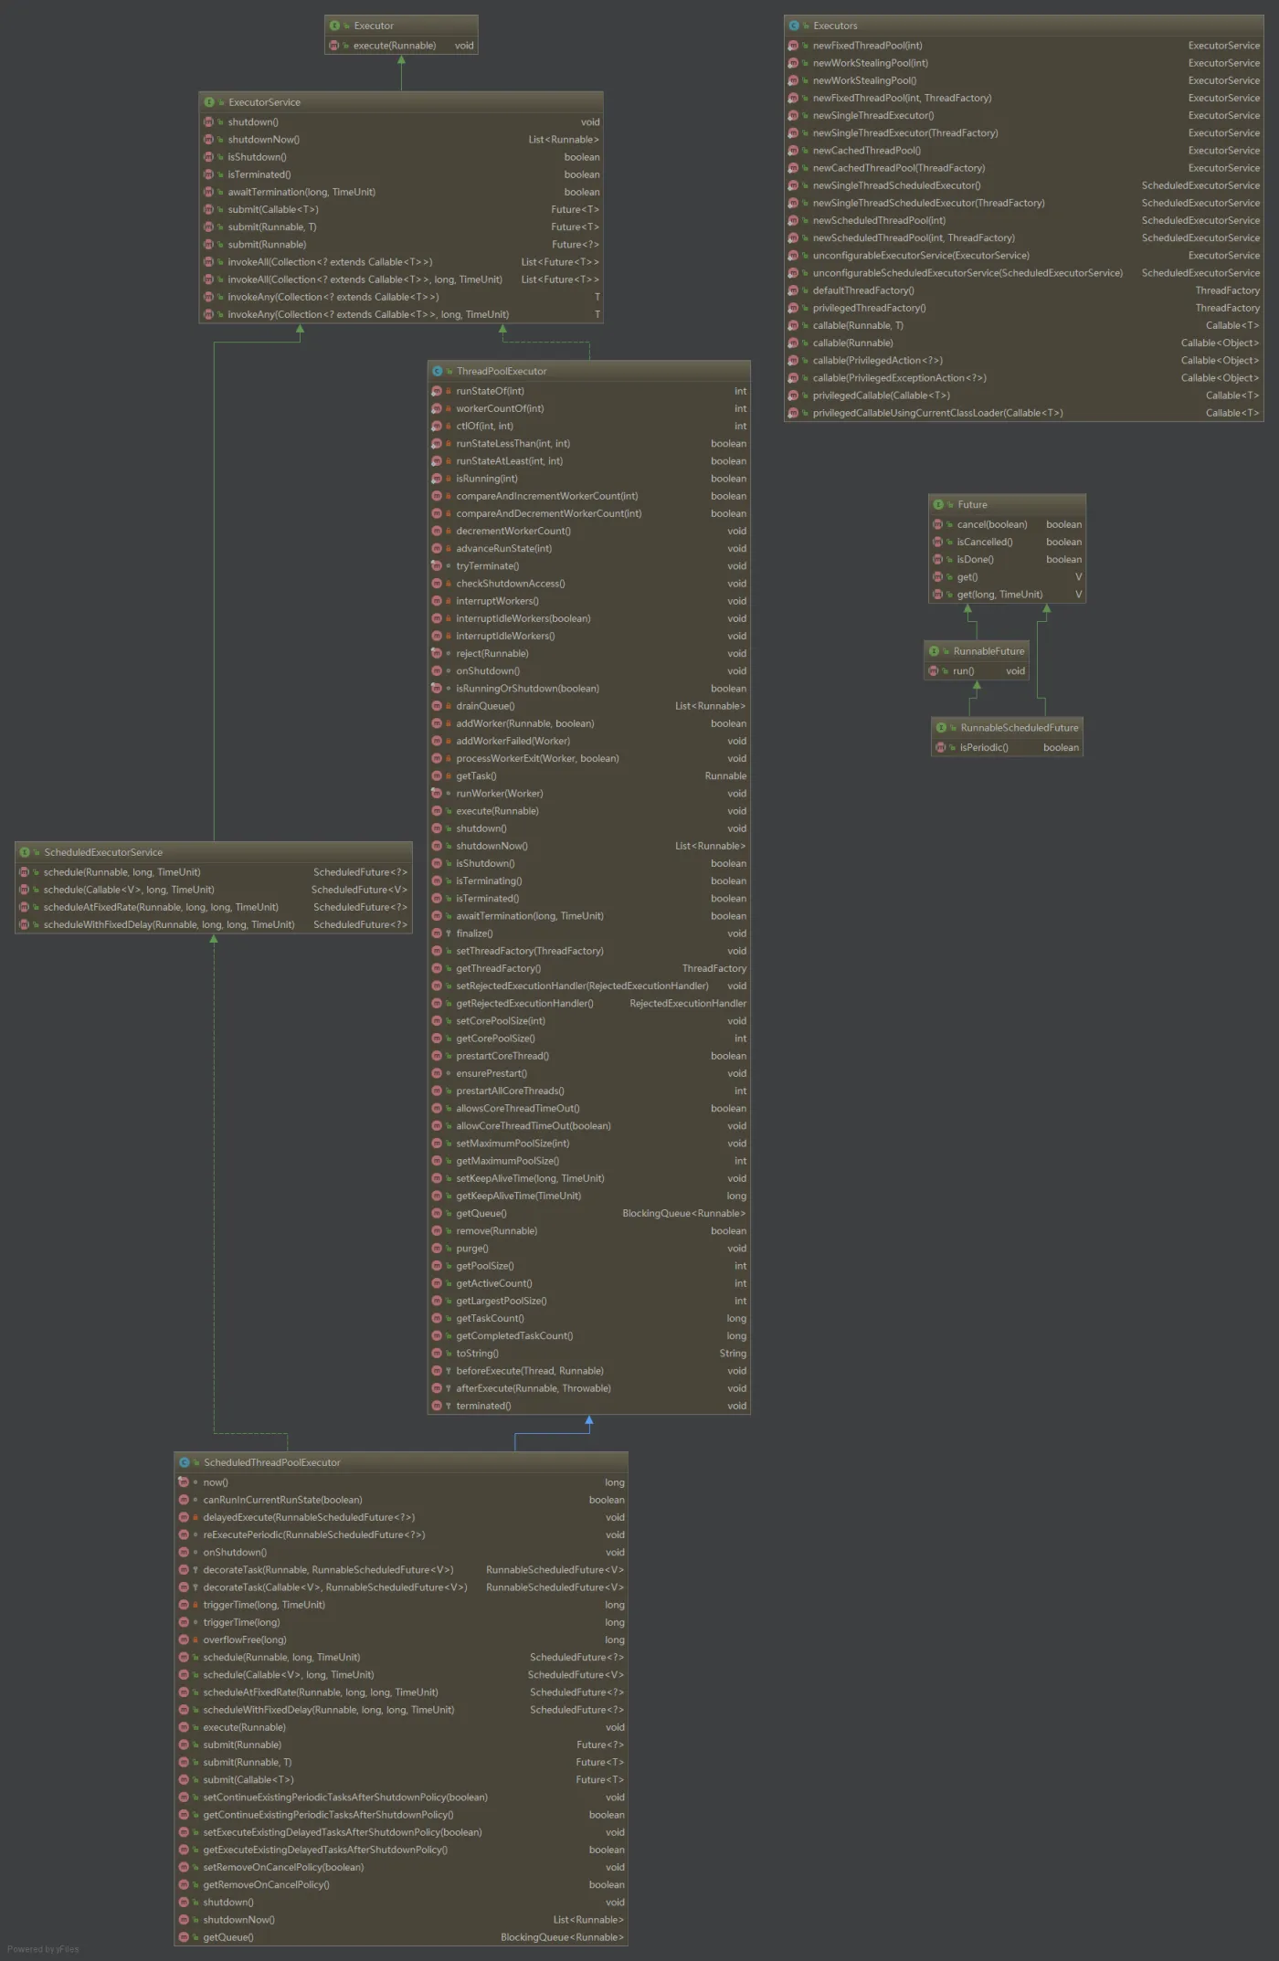Select the newScheduledThreadPool(int, ThreadFactory) row
The height and width of the screenshot is (1961, 1279).
pyautogui.click(x=1023, y=238)
